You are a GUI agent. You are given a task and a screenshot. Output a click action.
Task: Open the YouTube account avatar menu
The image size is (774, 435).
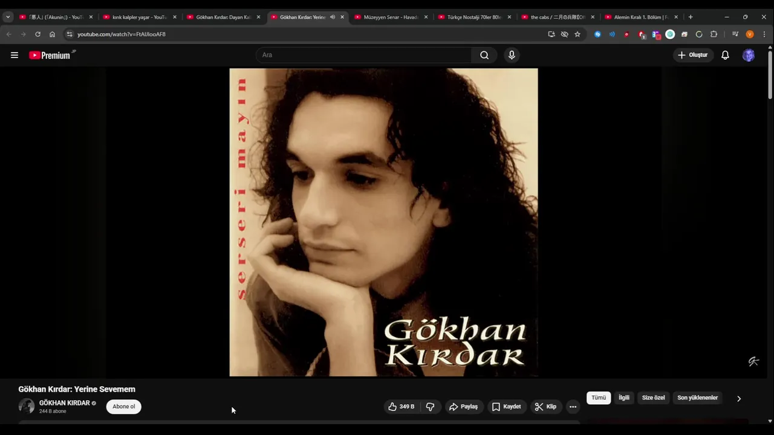(x=749, y=55)
